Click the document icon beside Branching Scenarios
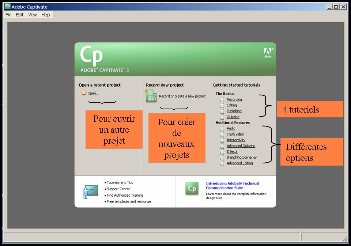Image resolution: width=351 pixels, height=246 pixels. tap(222, 158)
